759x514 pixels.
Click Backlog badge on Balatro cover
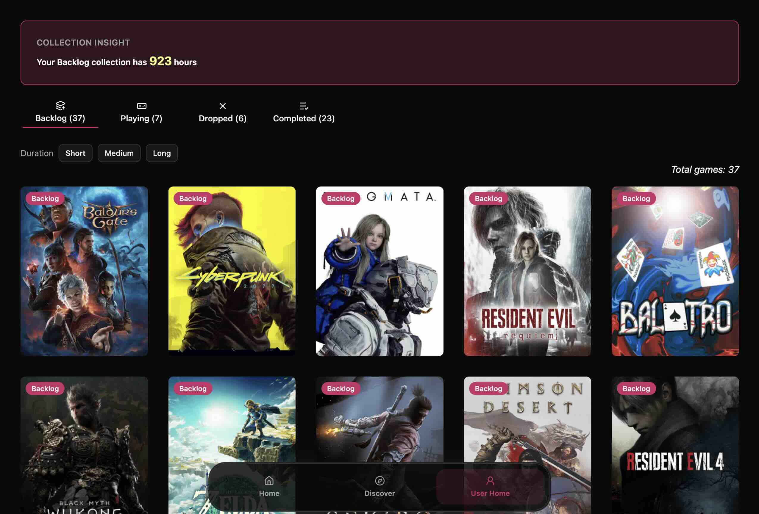pyautogui.click(x=636, y=198)
